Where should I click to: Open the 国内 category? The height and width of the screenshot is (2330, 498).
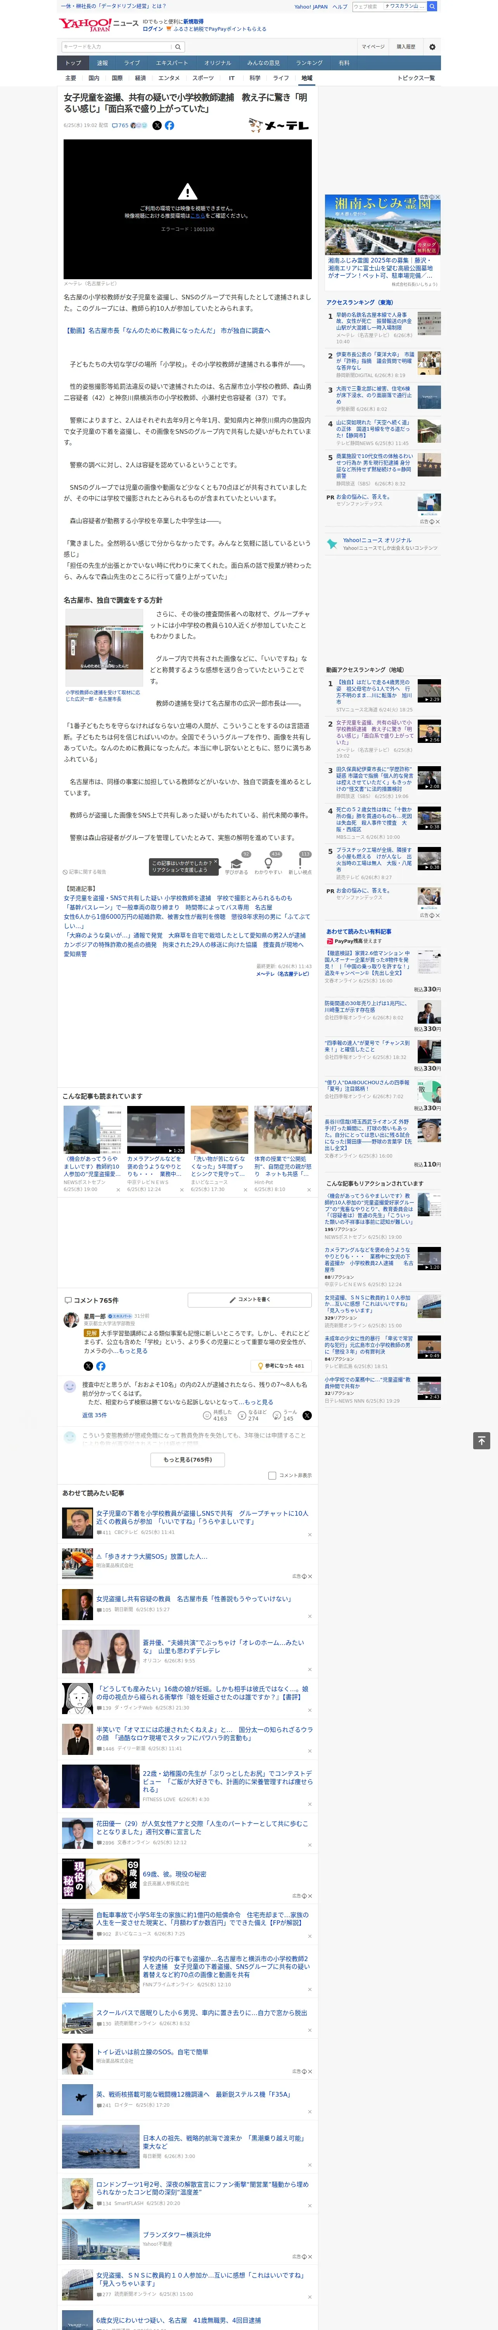(x=94, y=78)
